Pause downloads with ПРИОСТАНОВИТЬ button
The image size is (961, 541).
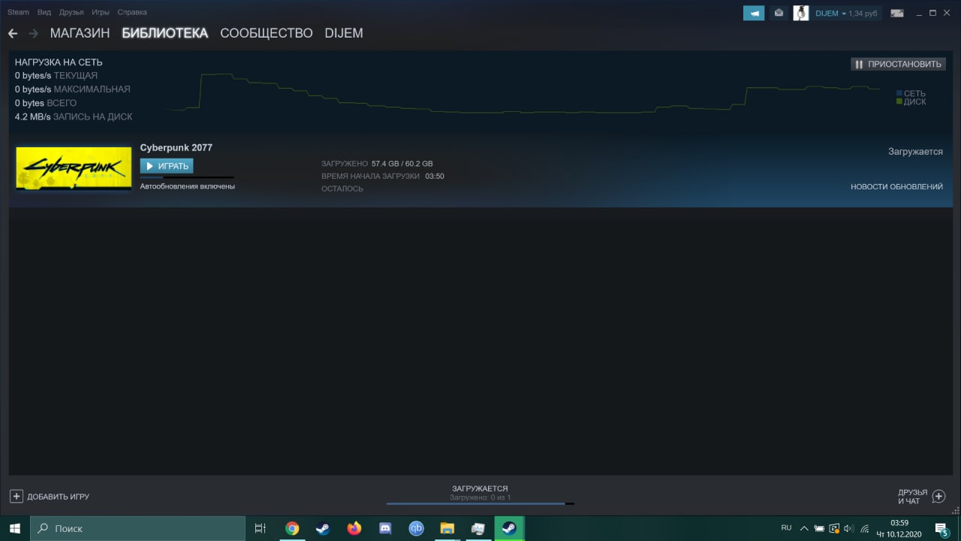coord(898,64)
